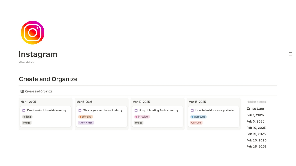Show the Feb 10, 2025 hidden group
This screenshot has height=166, width=296.
256,128
